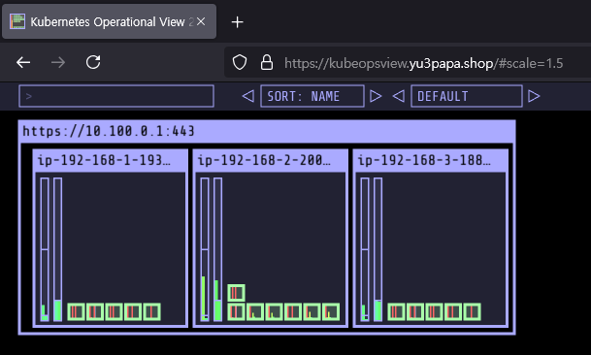The image size is (591, 355).
Task: Click the cluster title https://10.100.0.1:443
Action: [x=109, y=131]
